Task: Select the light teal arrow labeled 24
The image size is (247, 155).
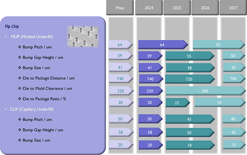Action: click(219, 103)
